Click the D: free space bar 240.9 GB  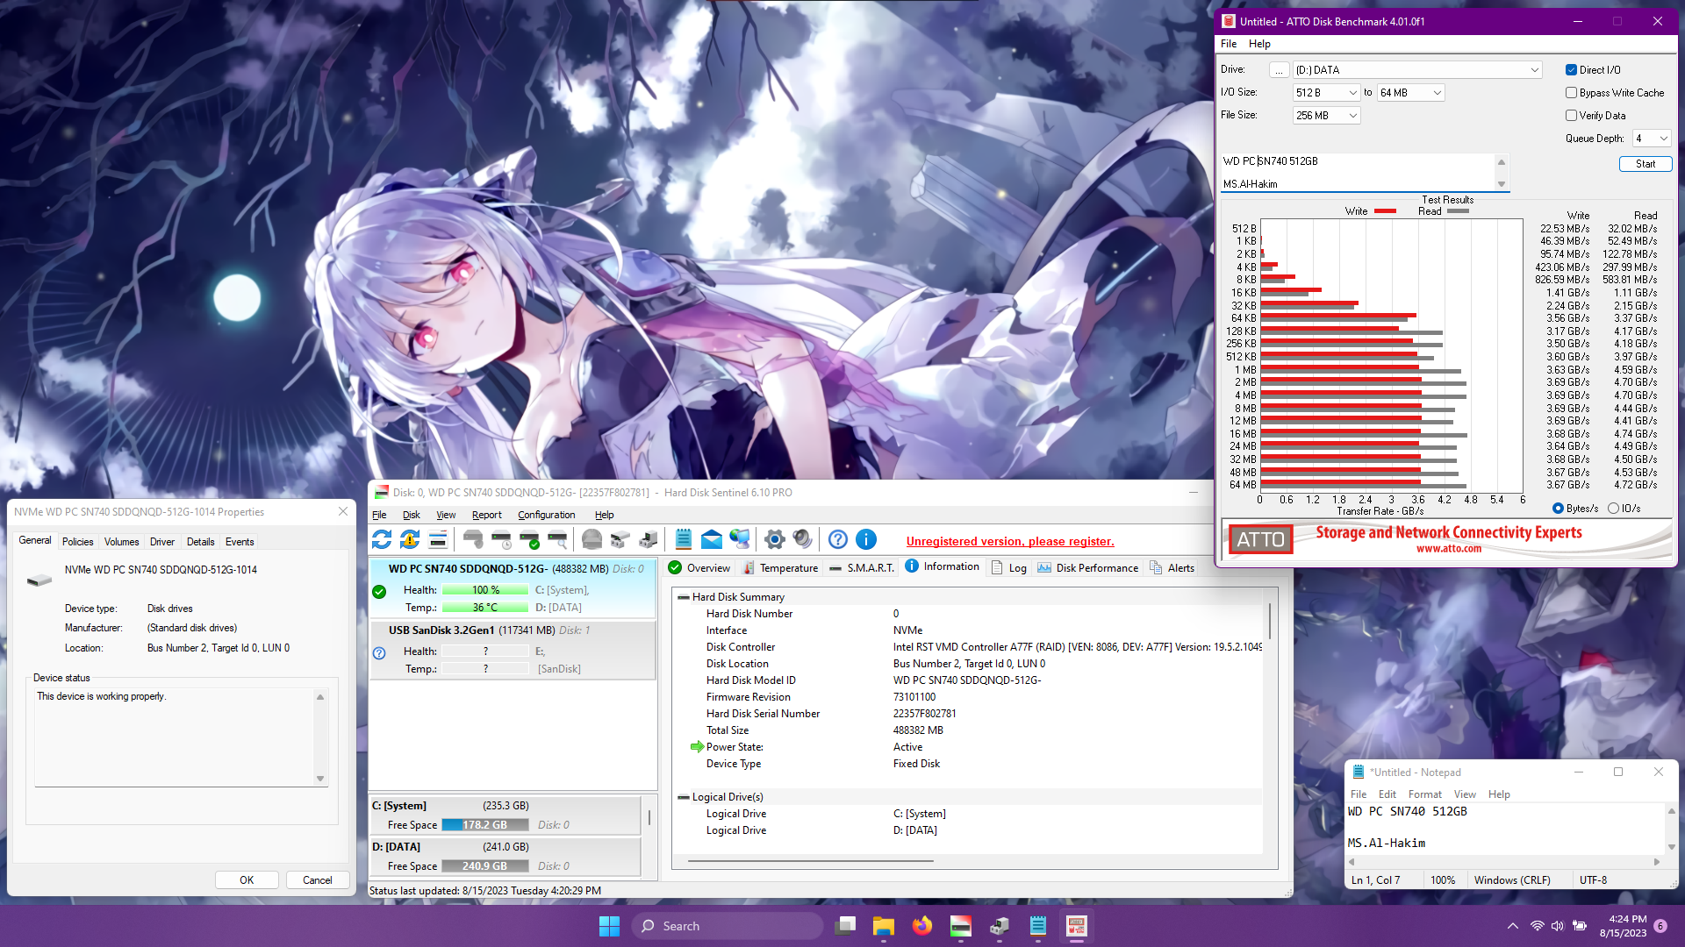click(x=485, y=866)
